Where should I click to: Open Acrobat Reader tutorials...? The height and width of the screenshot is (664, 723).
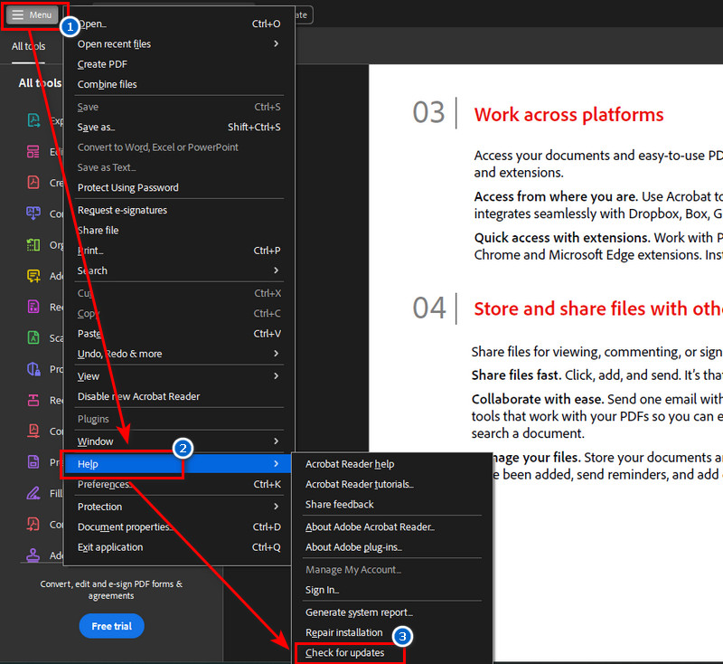[x=392, y=485]
